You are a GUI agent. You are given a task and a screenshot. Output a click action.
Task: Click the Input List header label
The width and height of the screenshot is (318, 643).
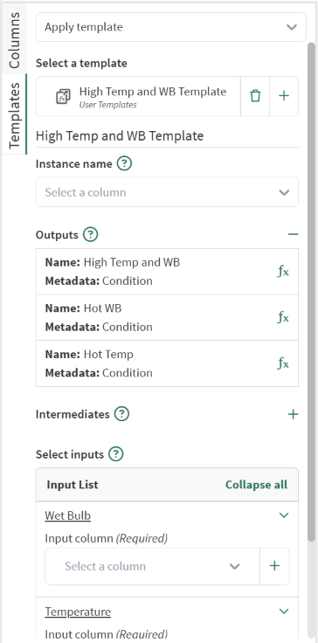73,485
